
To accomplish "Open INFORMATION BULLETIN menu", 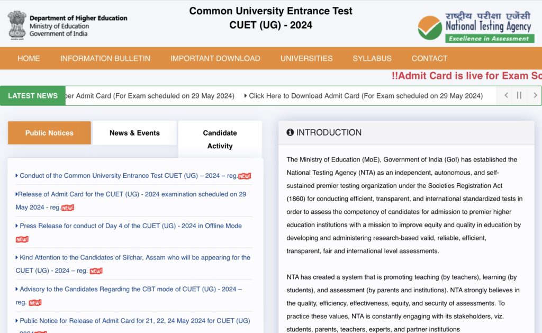I will (105, 58).
